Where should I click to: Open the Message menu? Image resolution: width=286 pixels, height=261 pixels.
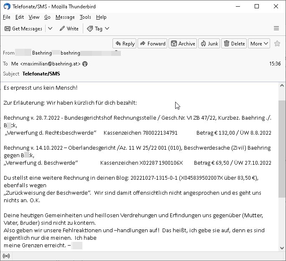(65, 17)
